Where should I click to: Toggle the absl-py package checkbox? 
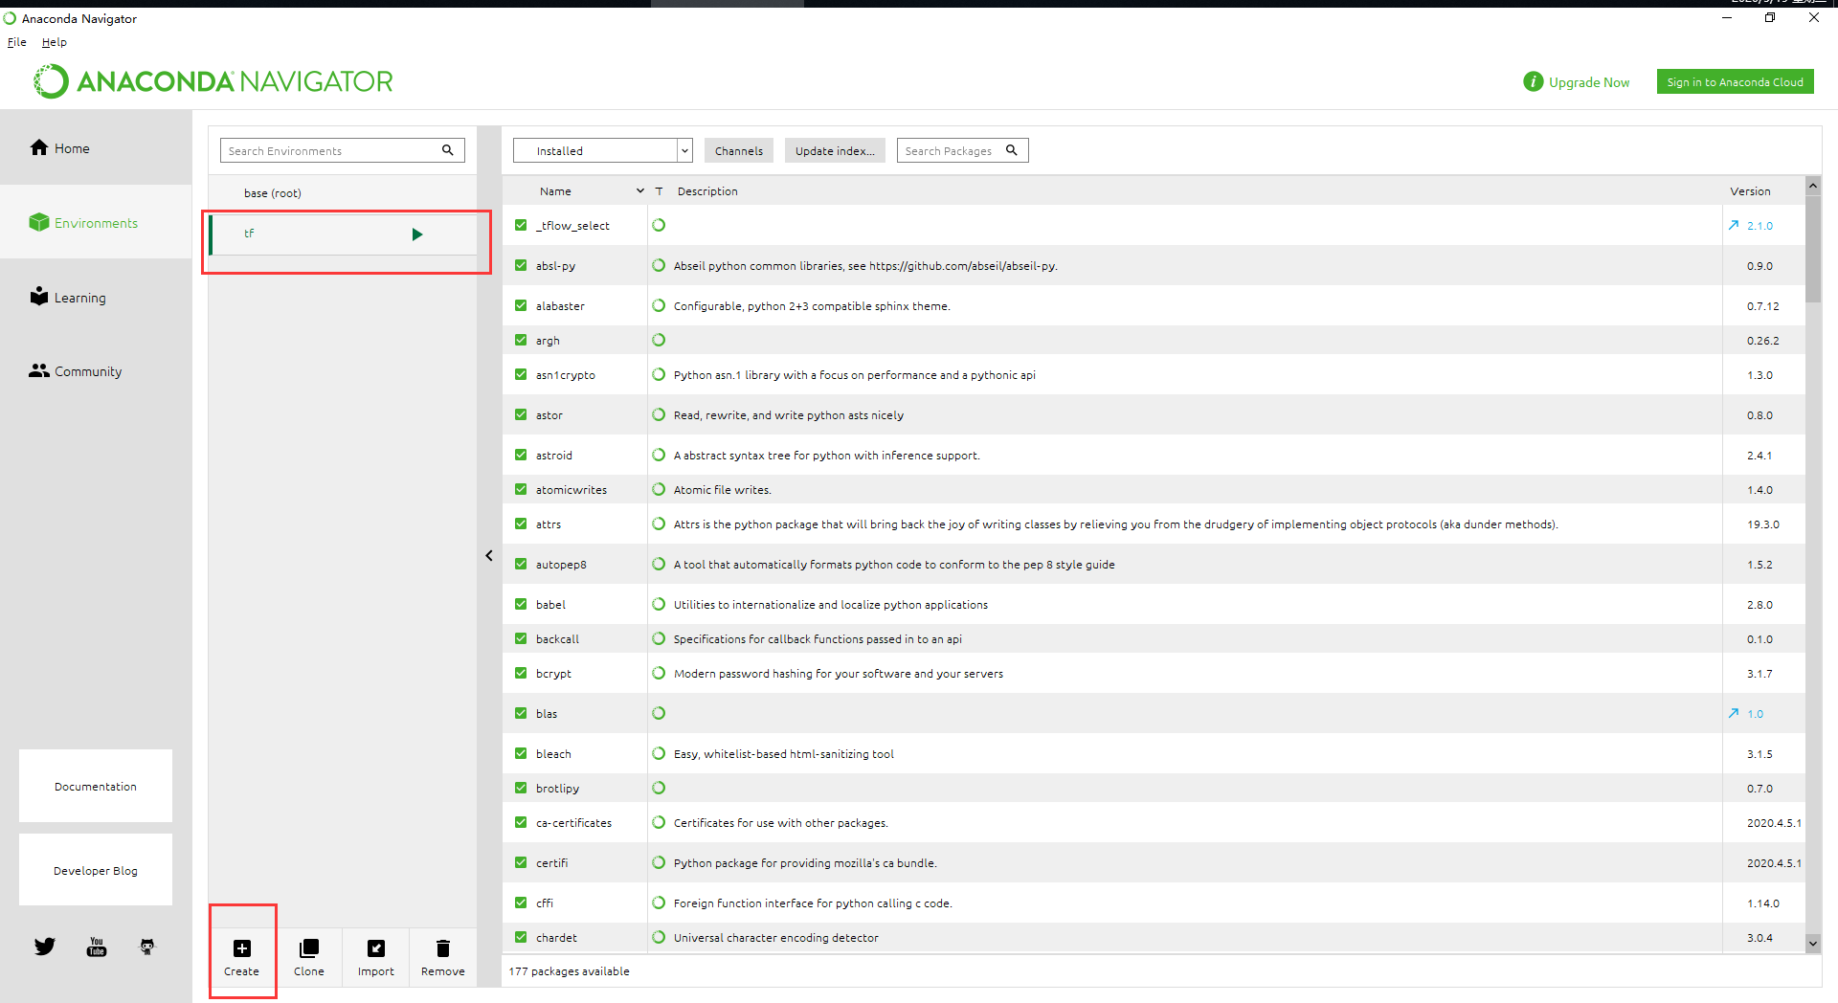point(521,265)
